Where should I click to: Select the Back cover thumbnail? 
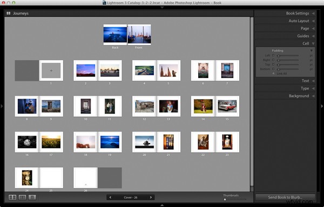[115, 35]
